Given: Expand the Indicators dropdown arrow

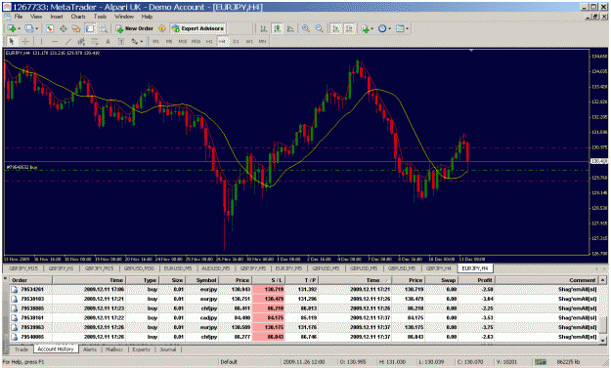Looking at the screenshot, I should pos(372,28).
